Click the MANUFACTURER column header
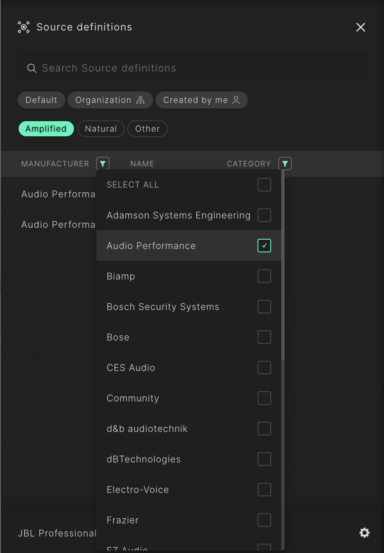 click(55, 164)
